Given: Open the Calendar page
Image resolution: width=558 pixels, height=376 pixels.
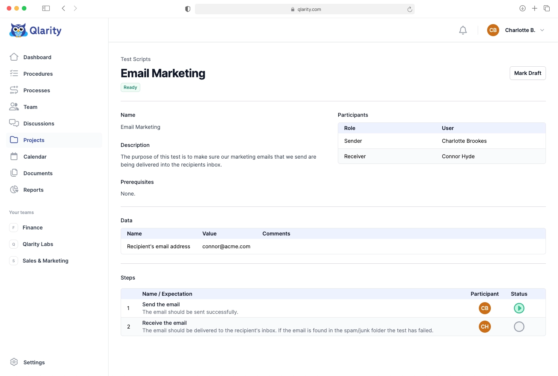Looking at the screenshot, I should coord(35,157).
